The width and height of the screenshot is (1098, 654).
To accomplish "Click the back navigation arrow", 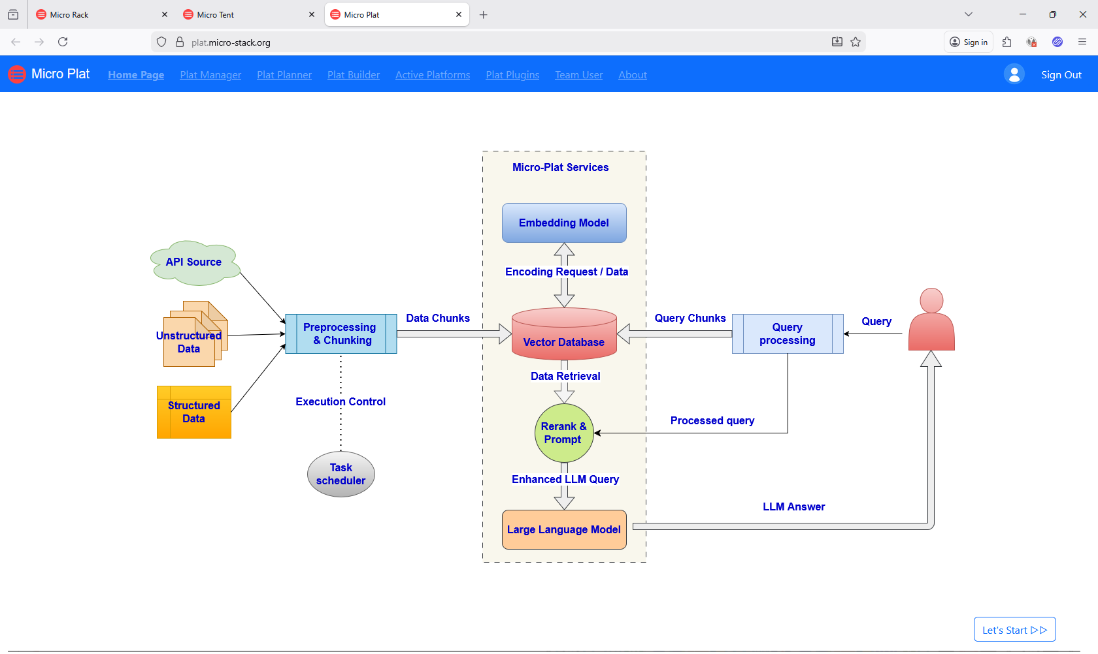I will click(15, 42).
